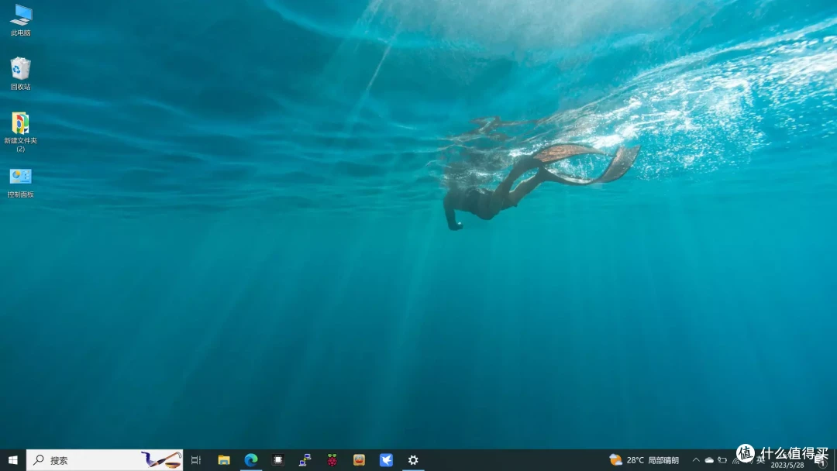Open the Windows Start menu
Screen dimensions: 837x471
pos(13,460)
